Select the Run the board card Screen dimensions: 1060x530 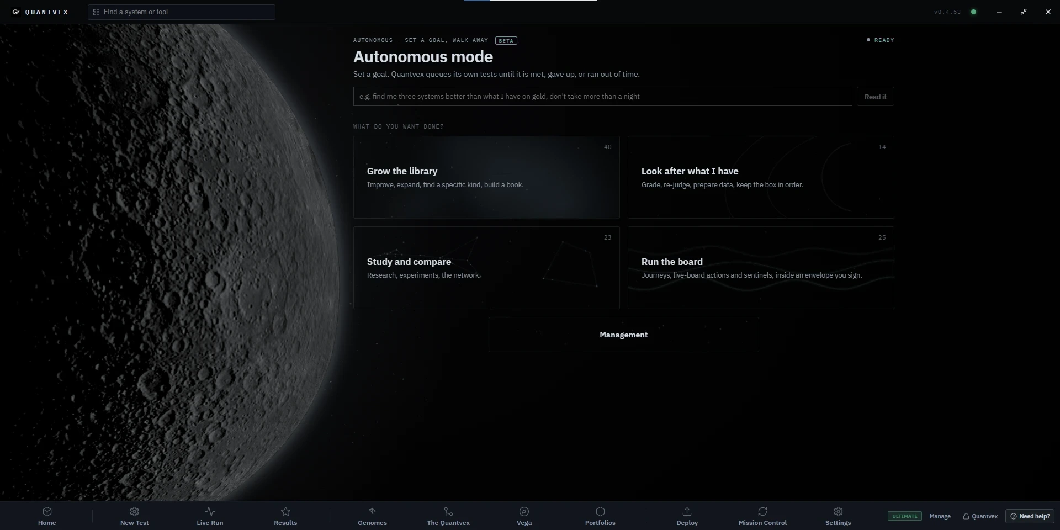[x=761, y=268]
